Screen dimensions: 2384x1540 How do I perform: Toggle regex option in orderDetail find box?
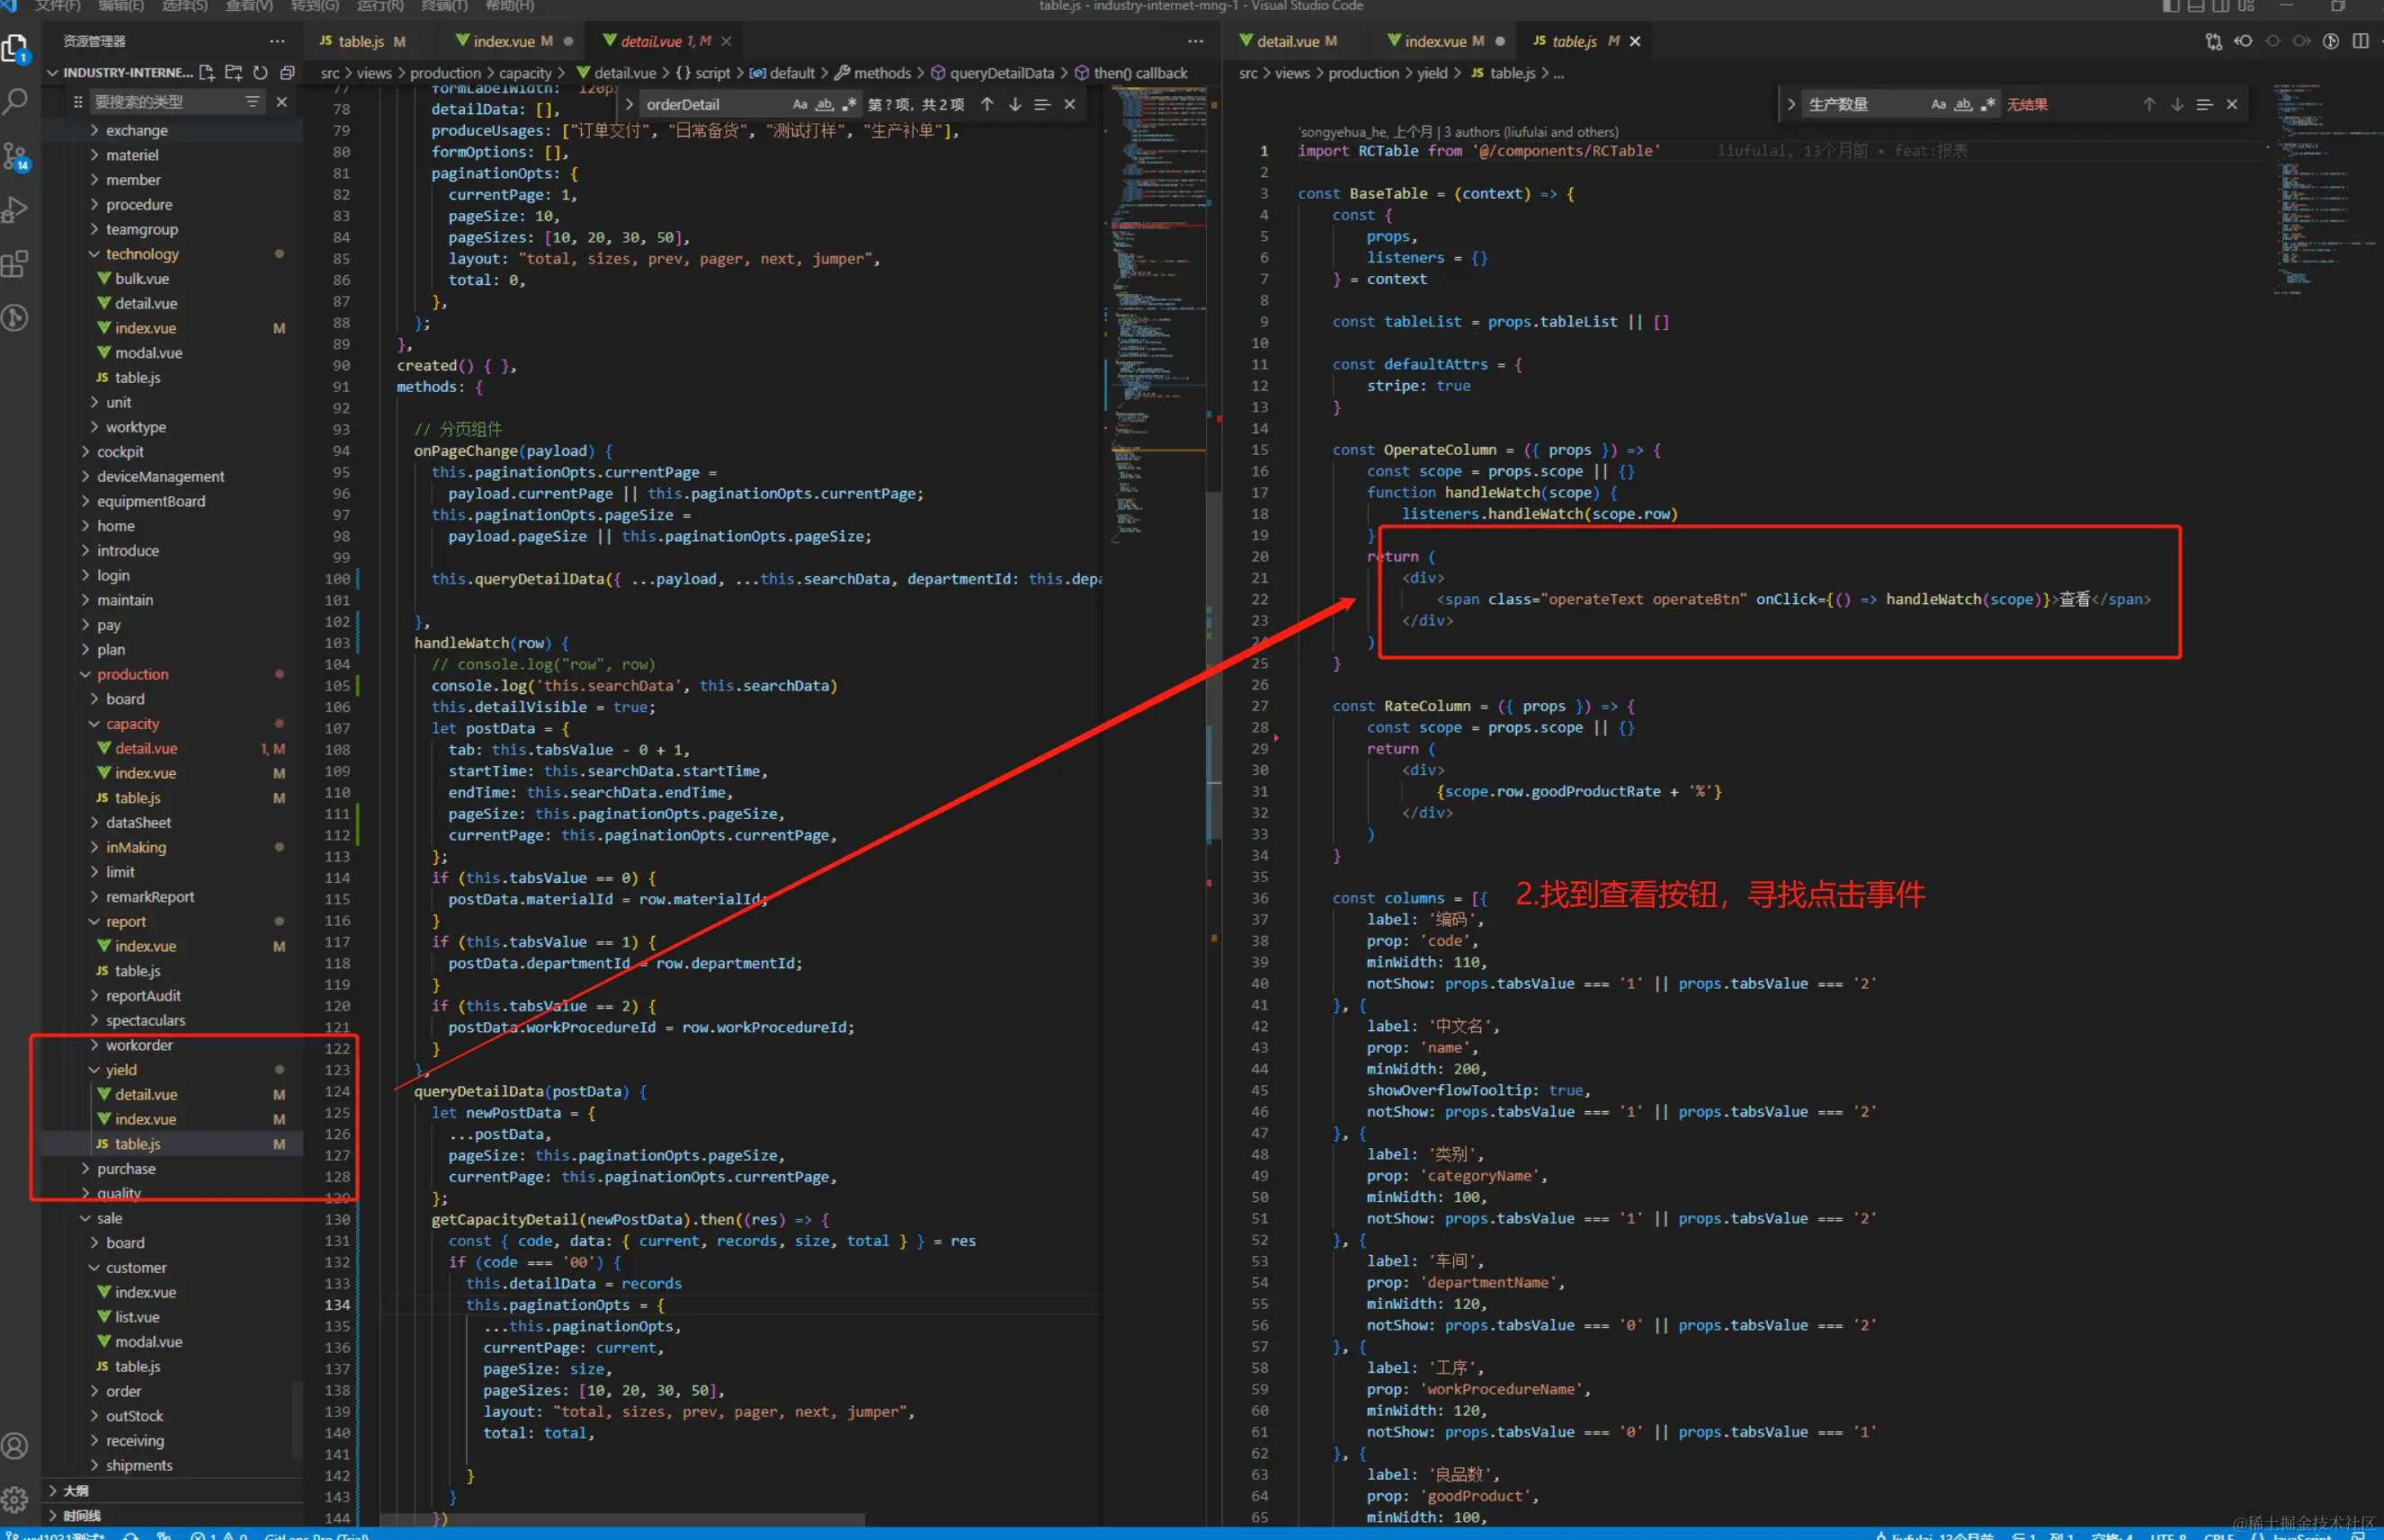849,105
